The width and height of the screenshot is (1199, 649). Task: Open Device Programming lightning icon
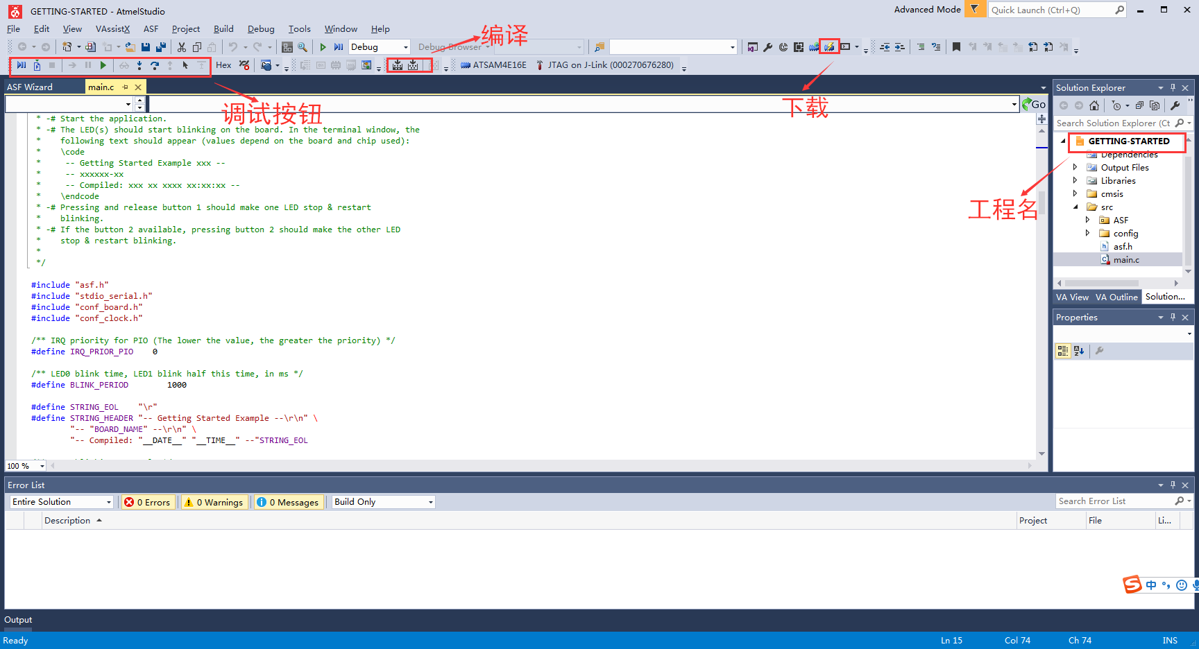coord(829,47)
